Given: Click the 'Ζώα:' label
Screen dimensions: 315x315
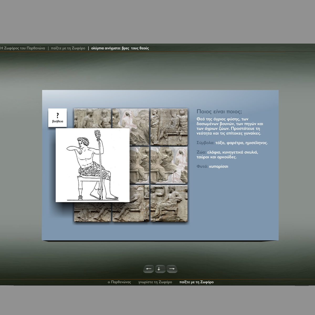Looking at the screenshot, I should tap(201, 152).
